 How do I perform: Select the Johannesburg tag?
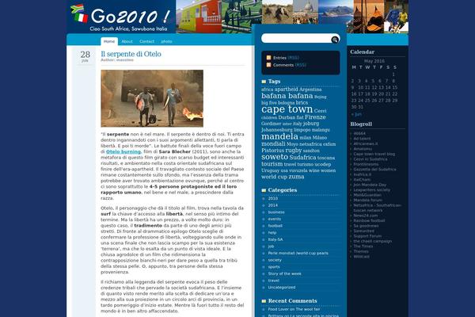pos(277,130)
